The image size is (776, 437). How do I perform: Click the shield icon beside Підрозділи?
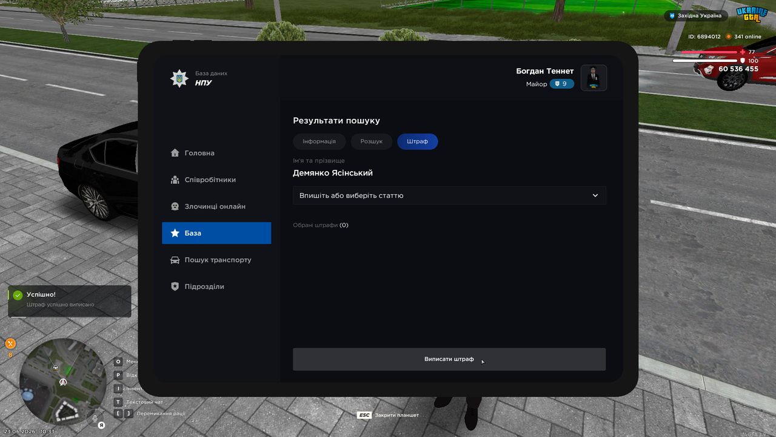[x=175, y=286]
